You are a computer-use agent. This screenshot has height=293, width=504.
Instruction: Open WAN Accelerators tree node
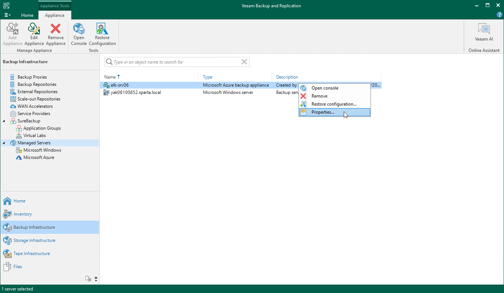pos(35,106)
